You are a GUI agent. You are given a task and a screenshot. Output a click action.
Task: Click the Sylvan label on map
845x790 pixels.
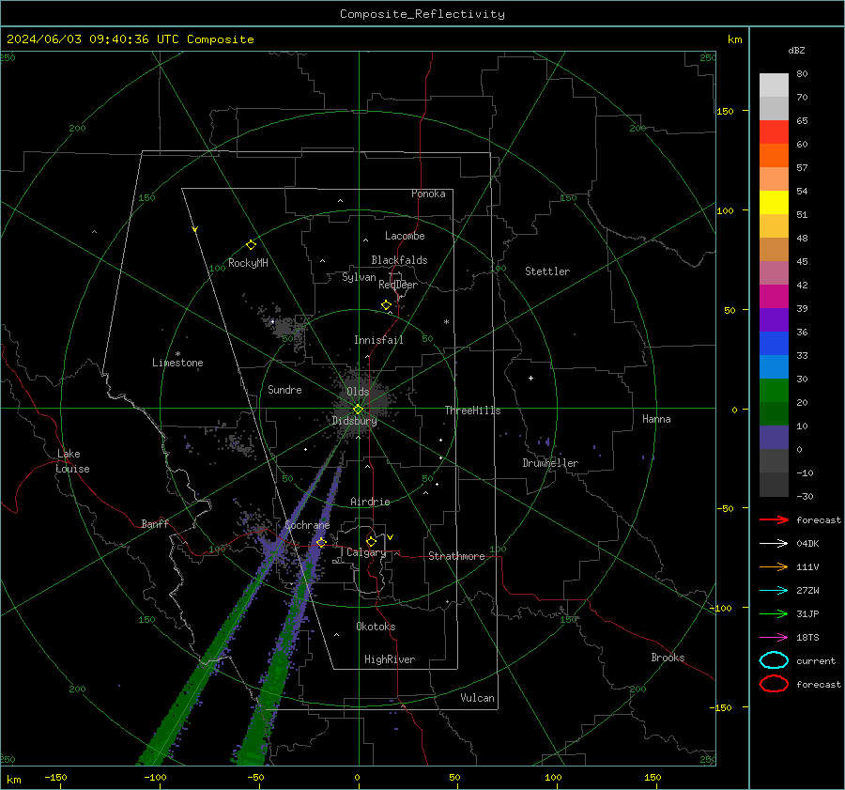[359, 277]
